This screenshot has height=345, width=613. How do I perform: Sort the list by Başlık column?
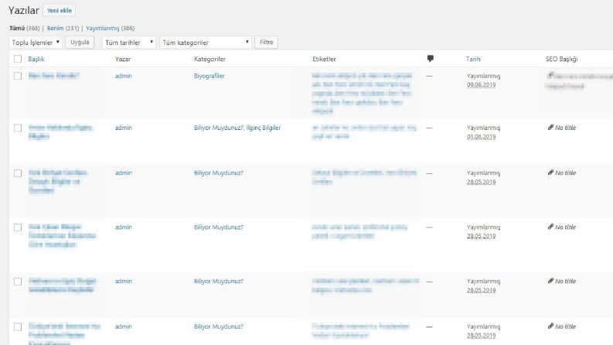(36, 59)
